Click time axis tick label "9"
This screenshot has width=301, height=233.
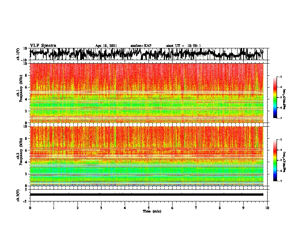tap(243, 208)
